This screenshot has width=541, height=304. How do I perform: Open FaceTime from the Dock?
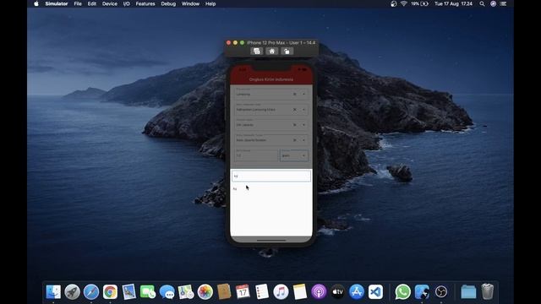[148, 292]
